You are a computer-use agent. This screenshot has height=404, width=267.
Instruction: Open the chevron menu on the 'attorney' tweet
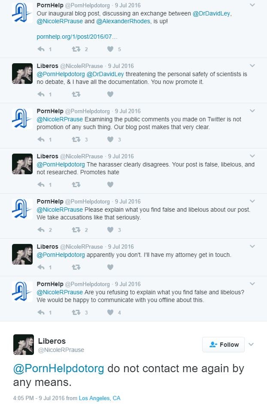(252, 247)
